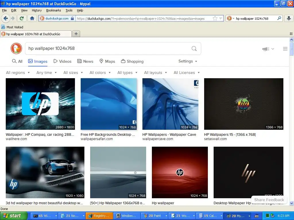Open the File menu
Screen dimensions: 294x220
click(4, 10)
